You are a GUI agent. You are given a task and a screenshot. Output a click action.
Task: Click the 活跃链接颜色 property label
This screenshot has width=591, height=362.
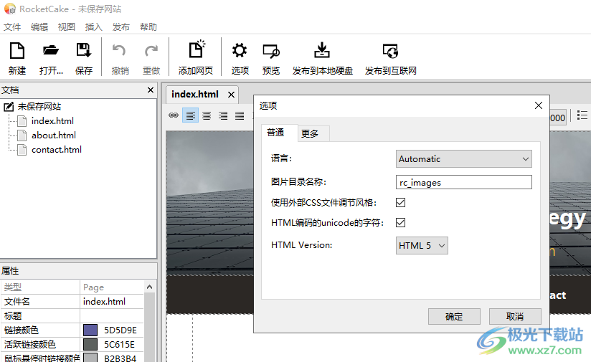pos(30,345)
